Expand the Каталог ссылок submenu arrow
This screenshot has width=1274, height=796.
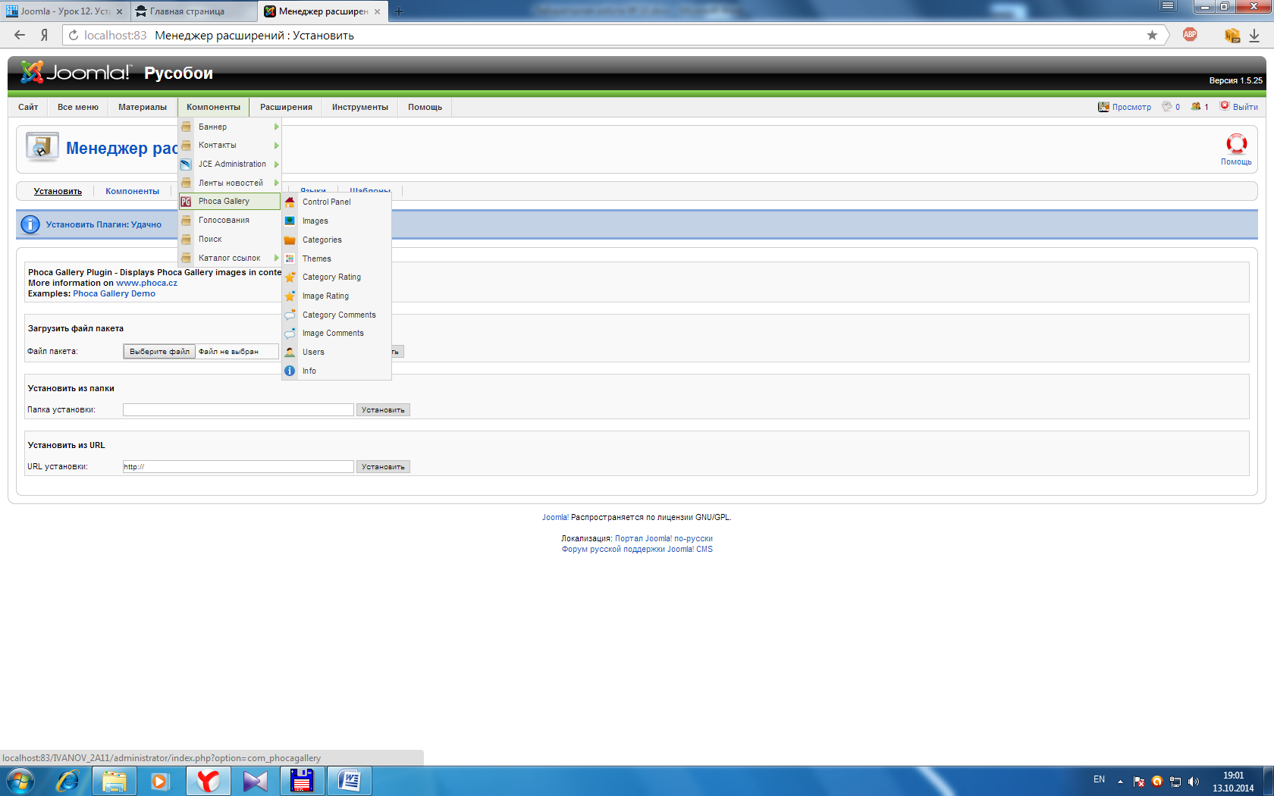pos(277,258)
